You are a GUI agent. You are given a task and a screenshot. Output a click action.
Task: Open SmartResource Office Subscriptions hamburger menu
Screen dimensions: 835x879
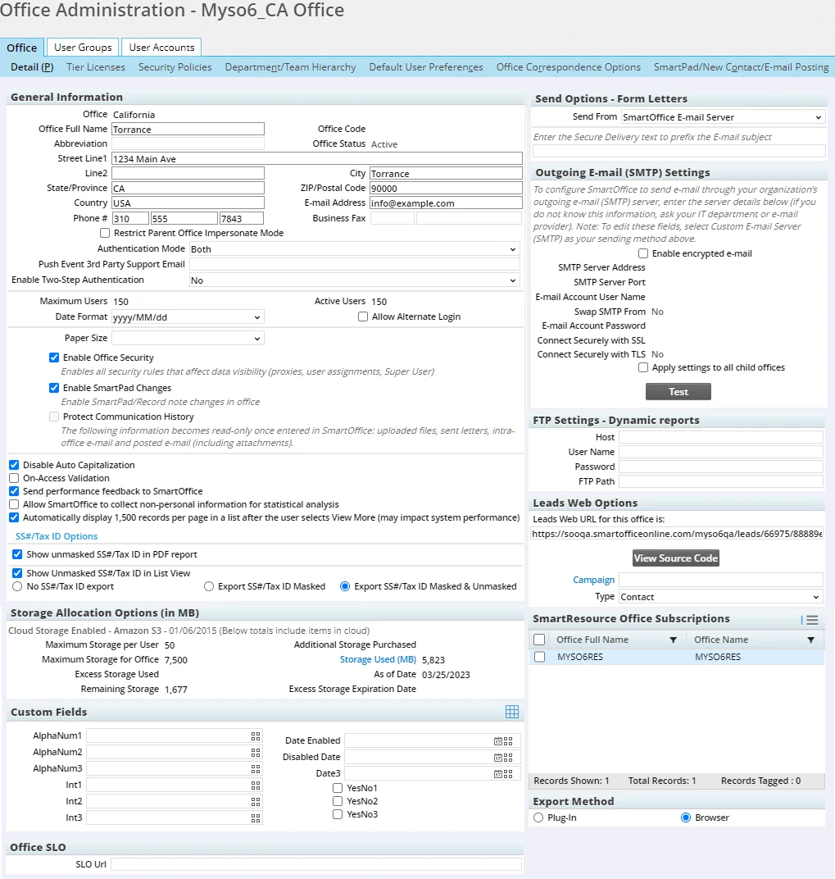pyautogui.click(x=811, y=620)
